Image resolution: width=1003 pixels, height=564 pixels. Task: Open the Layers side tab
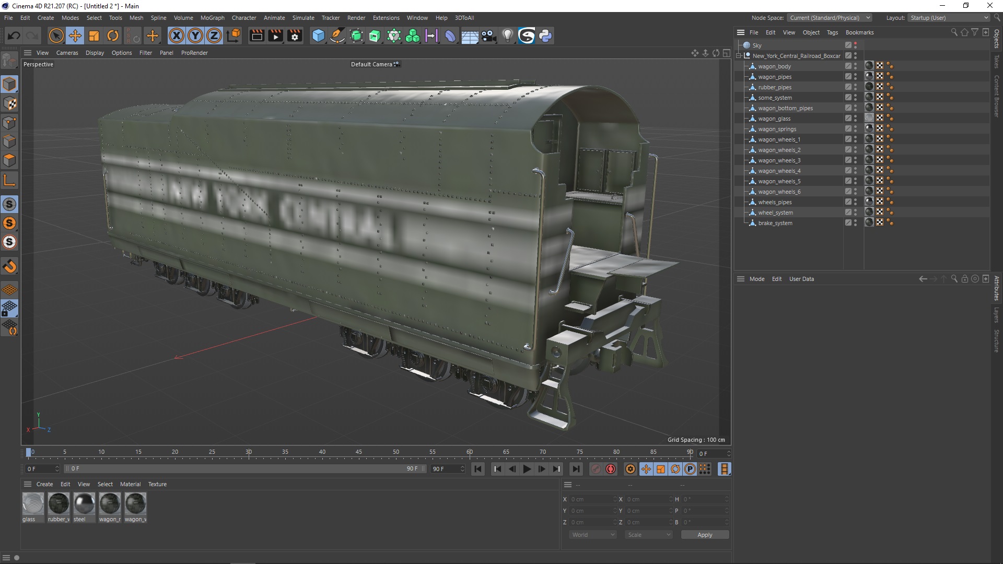point(997,315)
